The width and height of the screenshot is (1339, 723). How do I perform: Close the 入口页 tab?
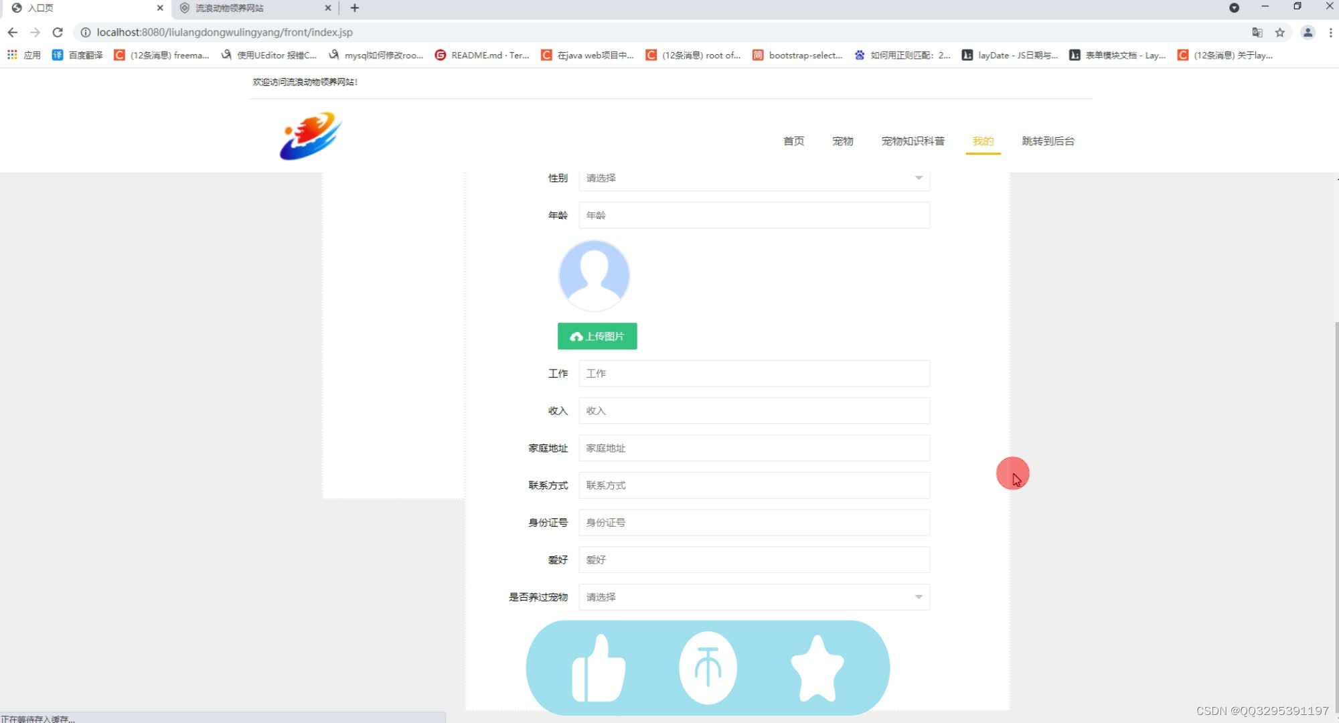coord(160,8)
